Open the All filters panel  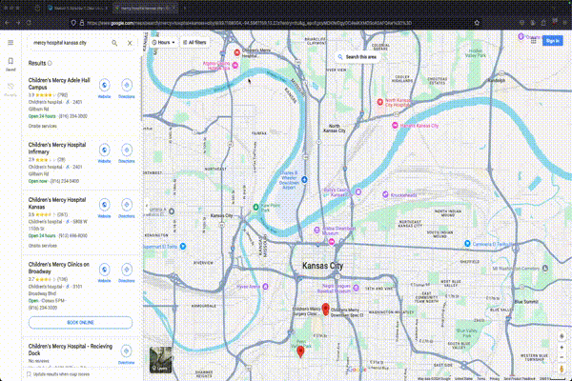tap(194, 43)
